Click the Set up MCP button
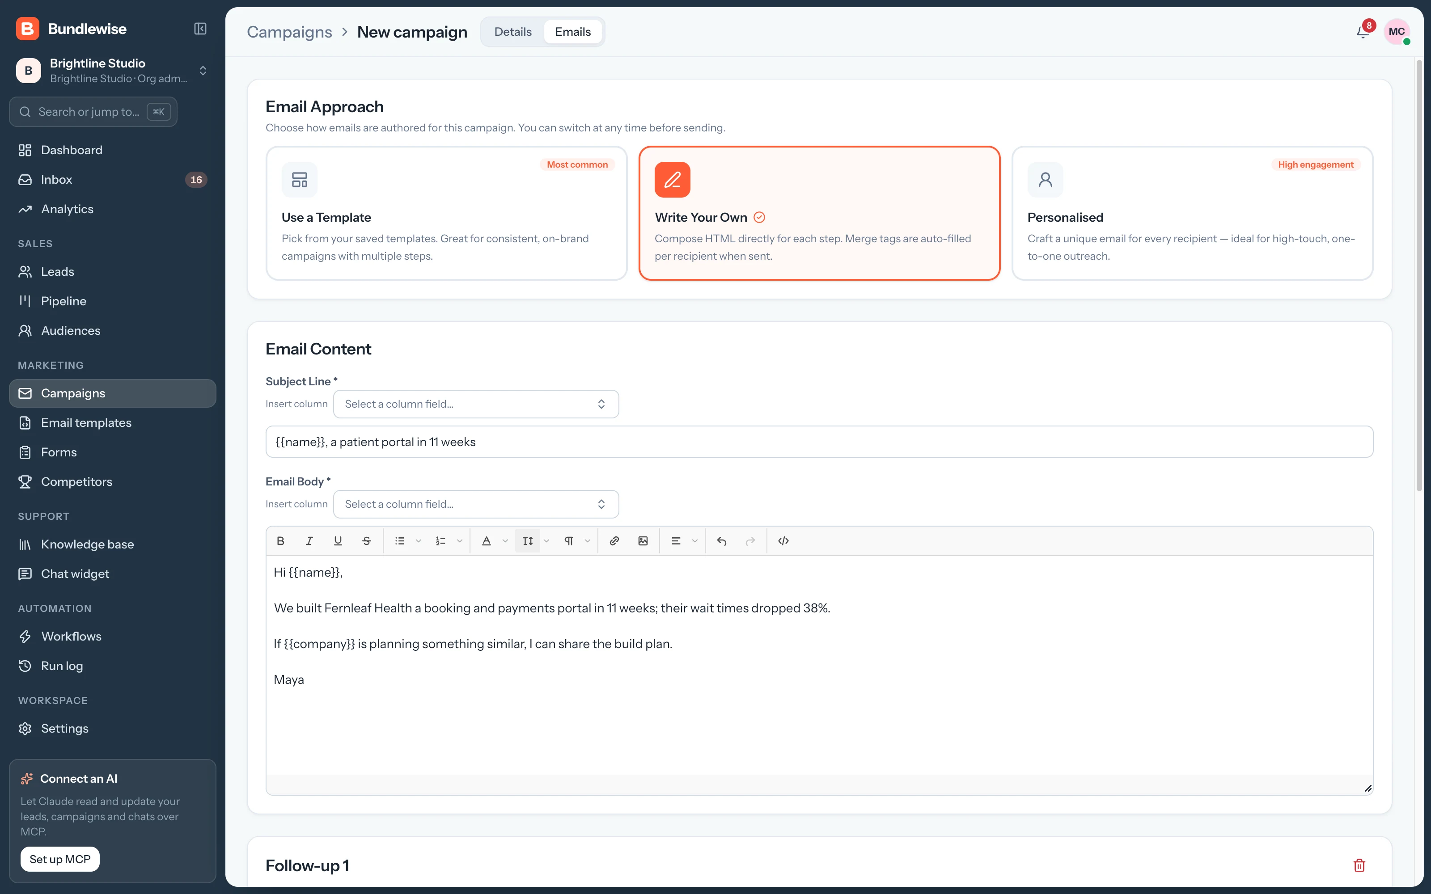The width and height of the screenshot is (1431, 894). point(60,859)
